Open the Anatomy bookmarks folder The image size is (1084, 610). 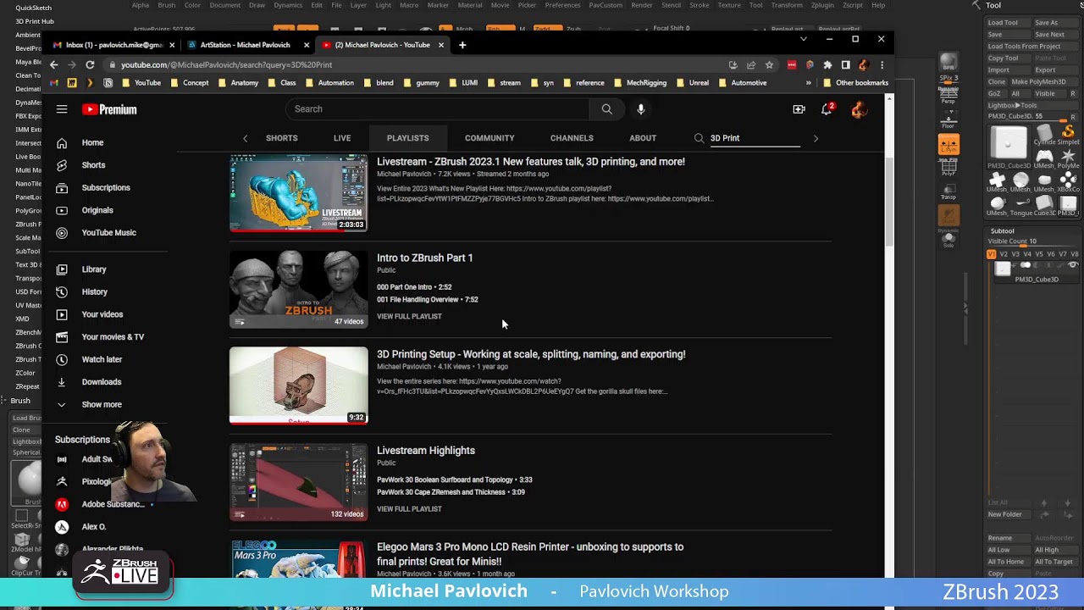coord(238,83)
